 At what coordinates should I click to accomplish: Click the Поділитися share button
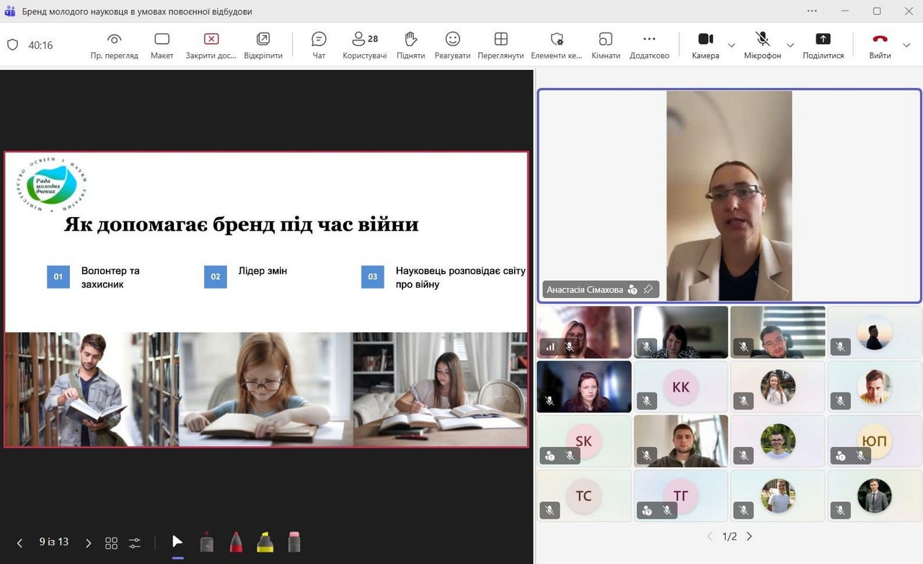pyautogui.click(x=823, y=45)
